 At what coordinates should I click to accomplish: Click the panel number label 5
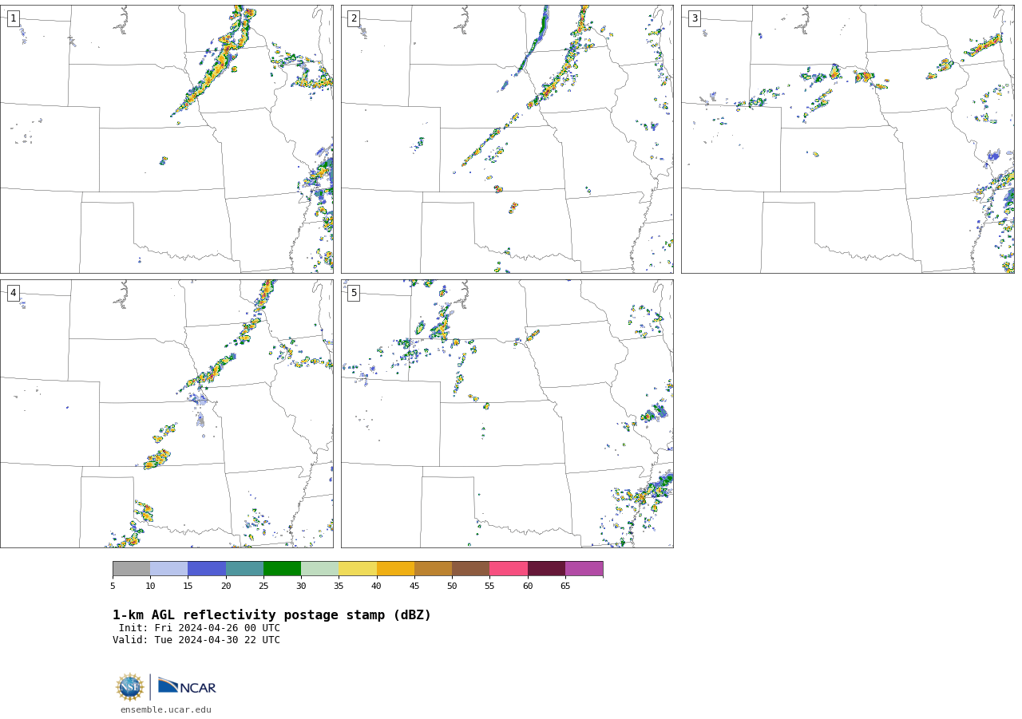tap(354, 293)
